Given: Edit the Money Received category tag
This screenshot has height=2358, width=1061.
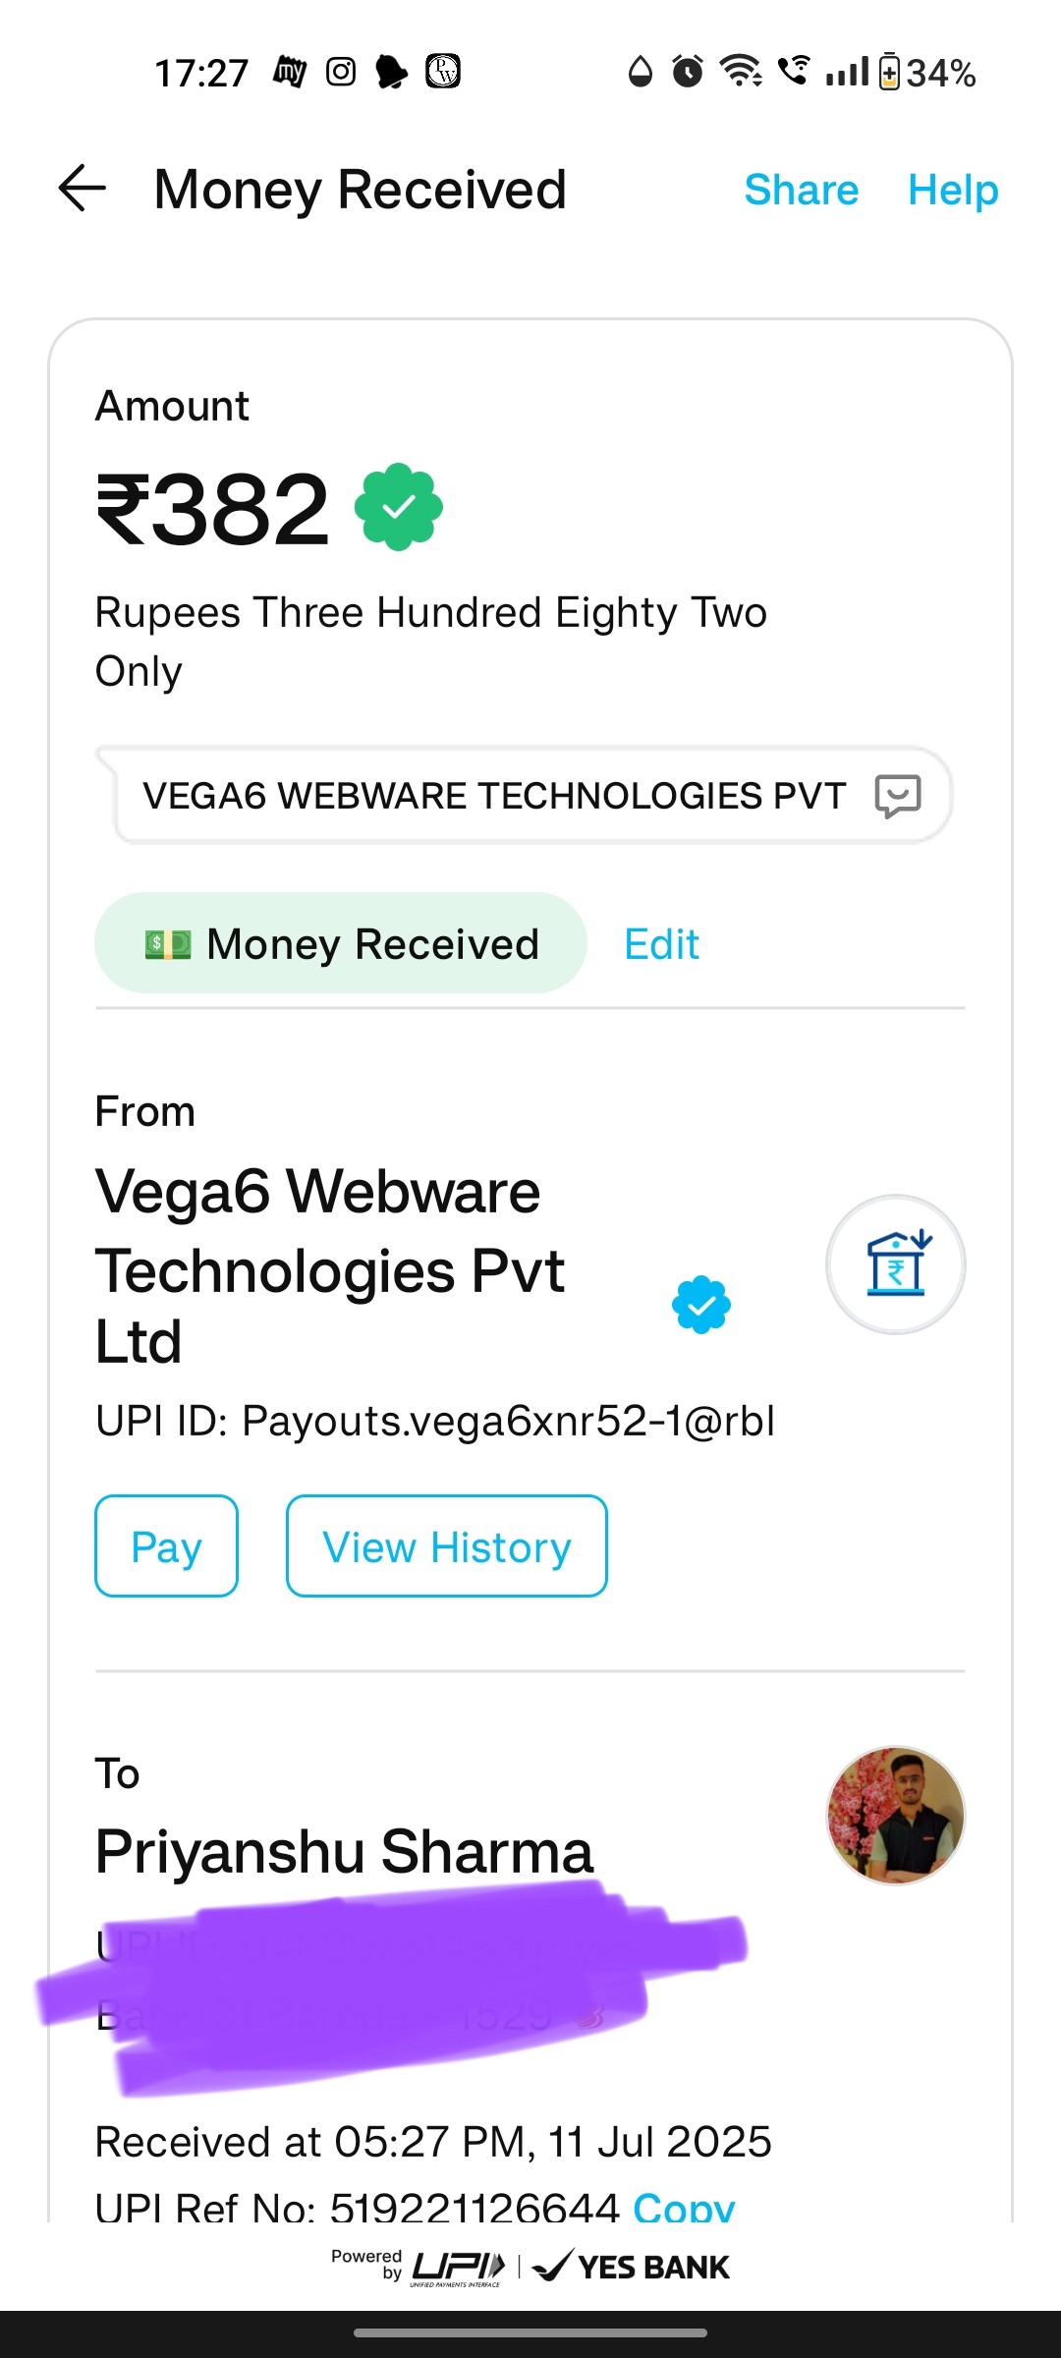Looking at the screenshot, I should click(662, 944).
